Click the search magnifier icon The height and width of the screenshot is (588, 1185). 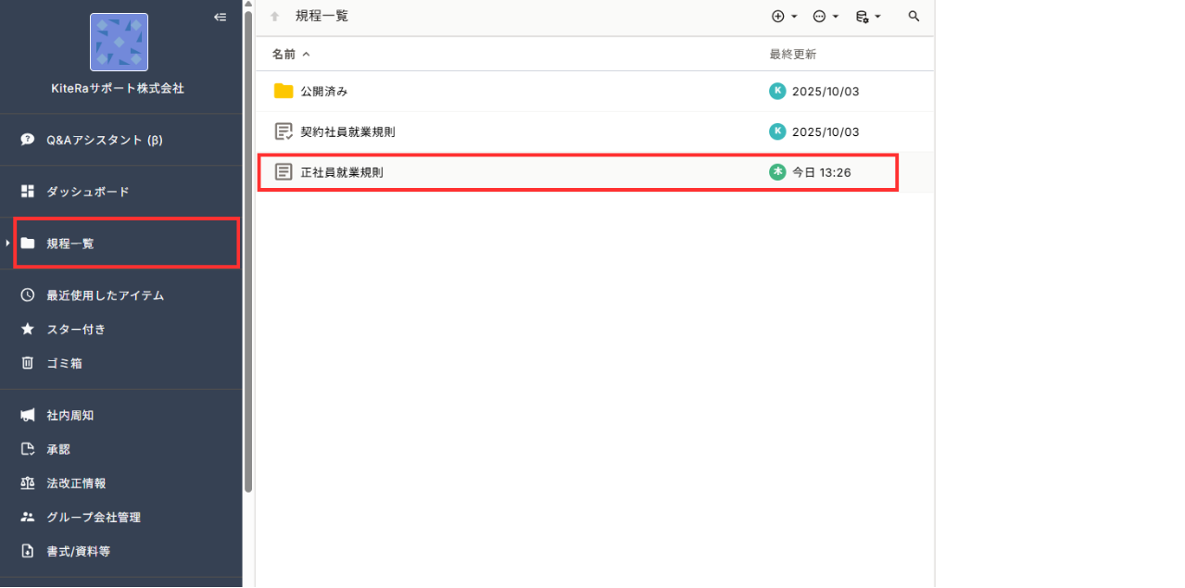(914, 17)
